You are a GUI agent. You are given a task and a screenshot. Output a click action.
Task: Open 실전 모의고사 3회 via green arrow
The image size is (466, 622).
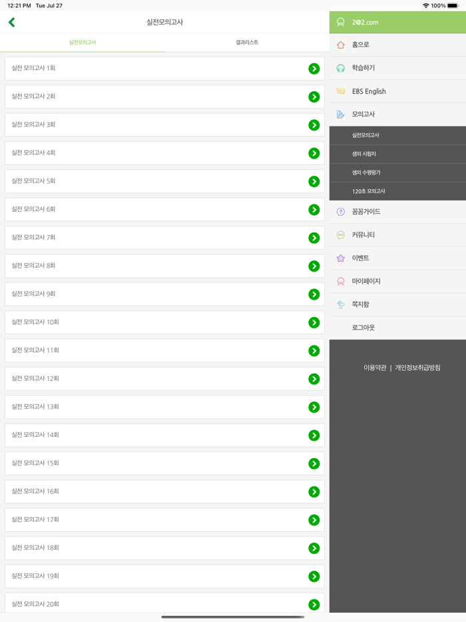[314, 125]
